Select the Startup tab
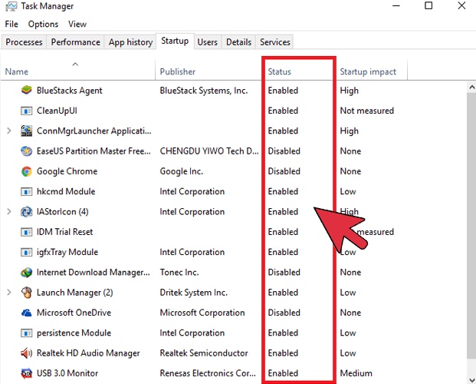Image resolution: width=476 pixels, height=384 pixels. [175, 41]
